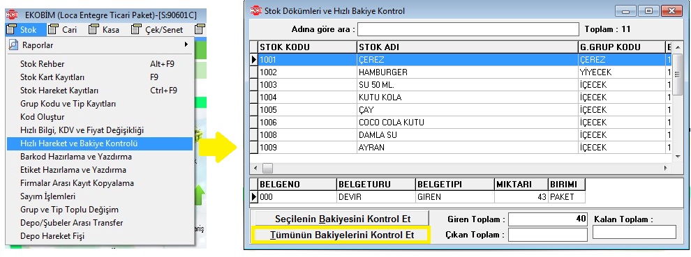Open Grup Kodu ve Tip Kayıtları
Screen dimensions: 691x257
(x=100, y=104)
